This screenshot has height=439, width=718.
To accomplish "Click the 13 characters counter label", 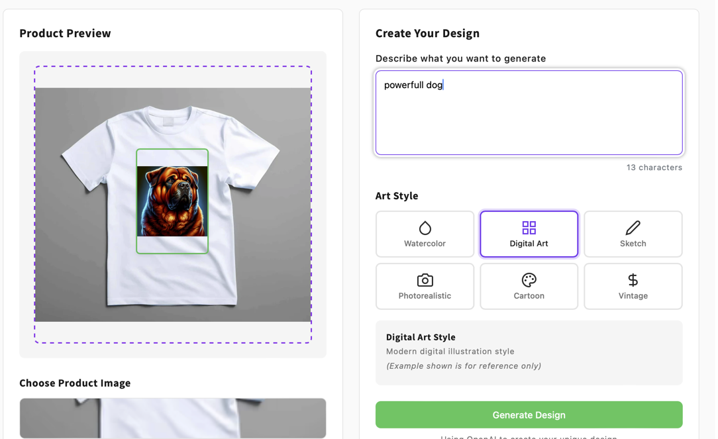I will 654,168.
